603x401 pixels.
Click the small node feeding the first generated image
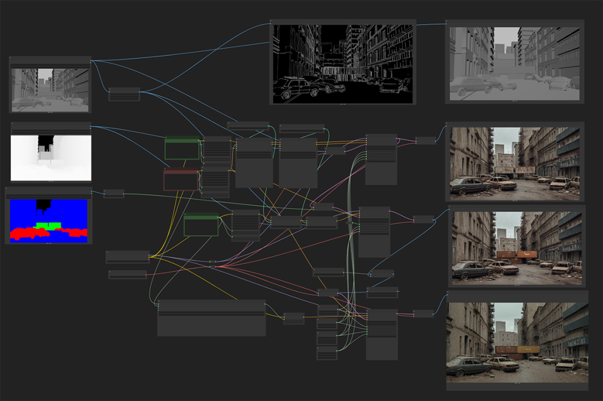(425, 140)
